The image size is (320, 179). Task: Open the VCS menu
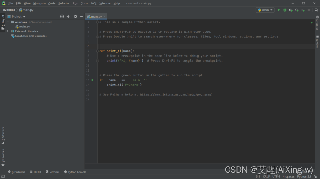(x=94, y=4)
